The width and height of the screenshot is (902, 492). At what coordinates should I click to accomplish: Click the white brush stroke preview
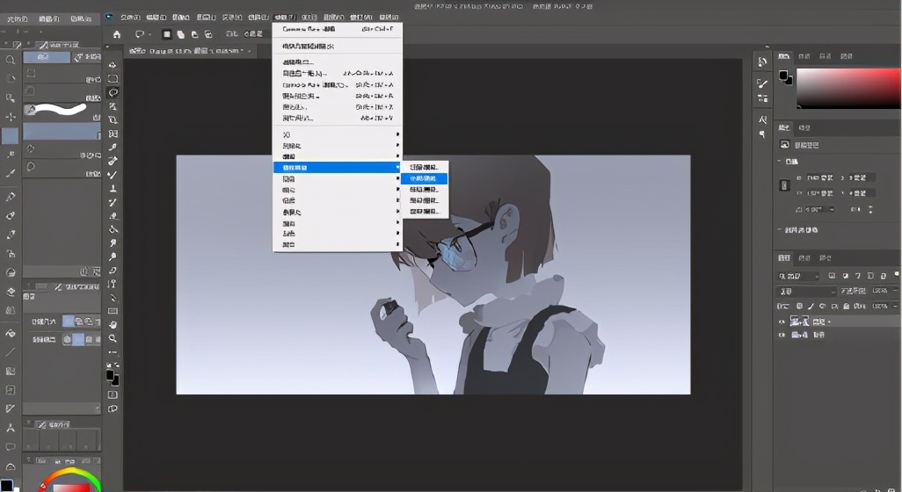coord(58,110)
